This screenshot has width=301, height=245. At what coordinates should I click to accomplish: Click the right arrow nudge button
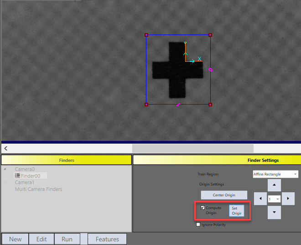click(288, 199)
